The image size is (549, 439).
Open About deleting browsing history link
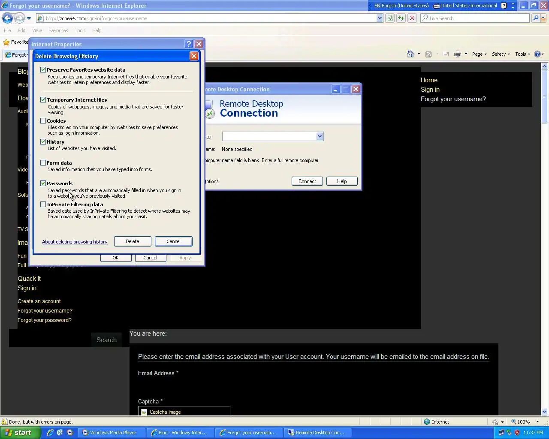pyautogui.click(x=75, y=242)
